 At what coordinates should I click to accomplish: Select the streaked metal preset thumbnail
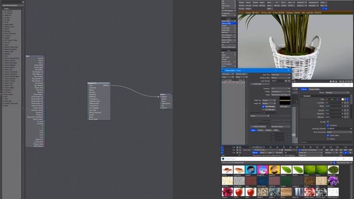[x=298, y=192]
